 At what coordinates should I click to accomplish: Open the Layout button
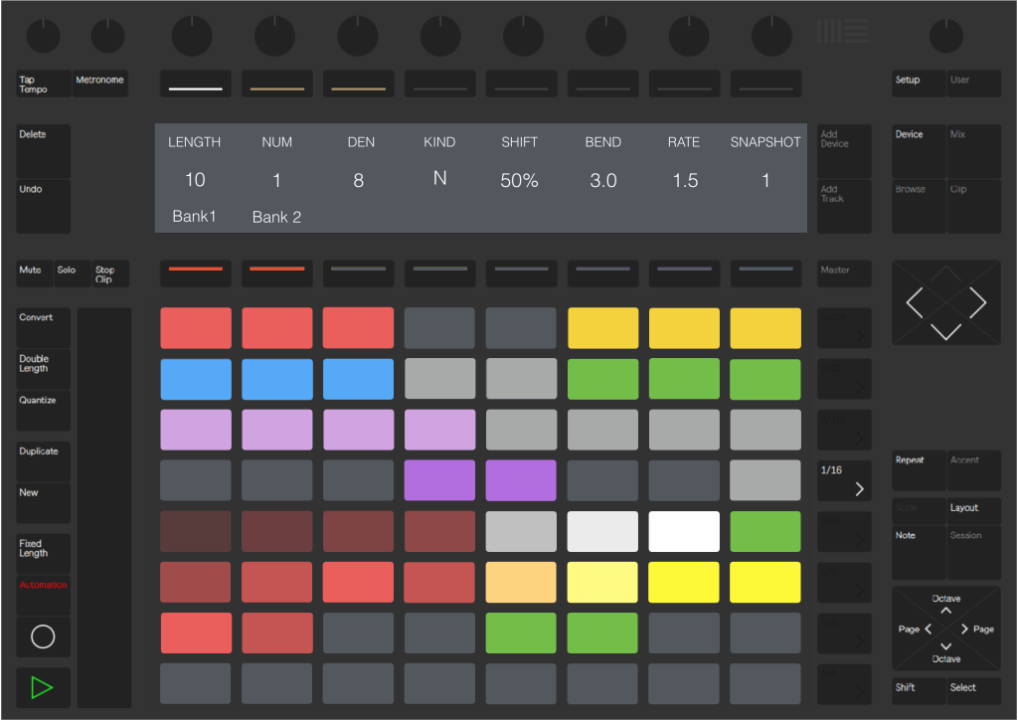(x=972, y=509)
